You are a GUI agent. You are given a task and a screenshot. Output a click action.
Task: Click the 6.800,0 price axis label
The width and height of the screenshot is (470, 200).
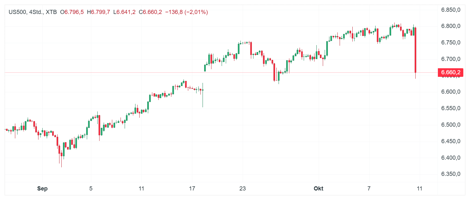click(x=451, y=26)
